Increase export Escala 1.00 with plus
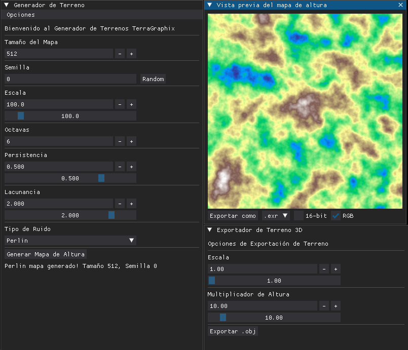 (x=336, y=269)
